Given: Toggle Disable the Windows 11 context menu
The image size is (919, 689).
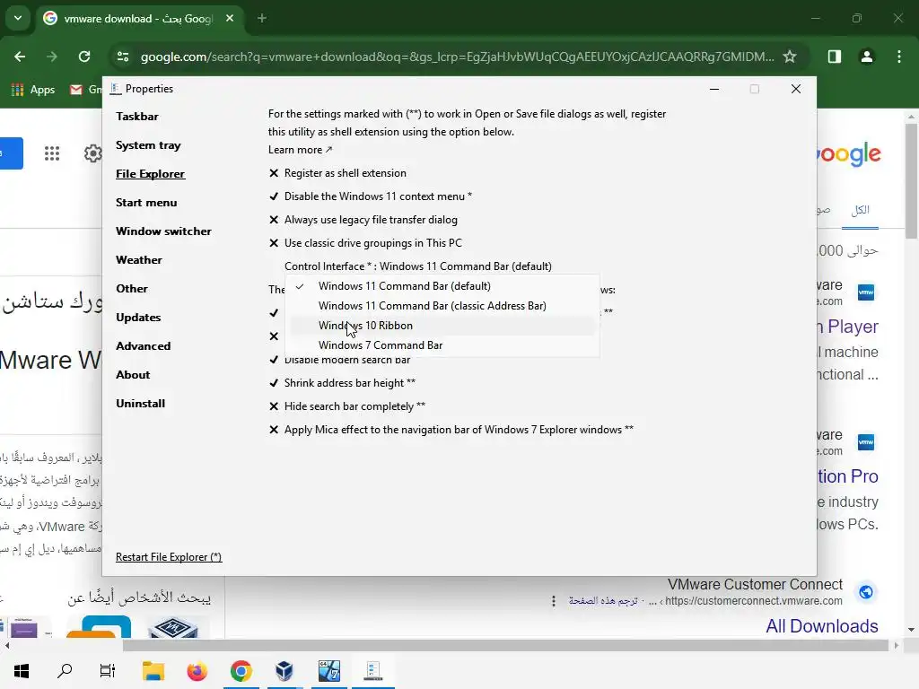Looking at the screenshot, I should point(371,196).
